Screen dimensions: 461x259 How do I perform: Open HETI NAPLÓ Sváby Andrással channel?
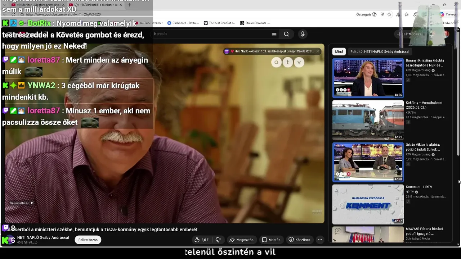(x=43, y=237)
